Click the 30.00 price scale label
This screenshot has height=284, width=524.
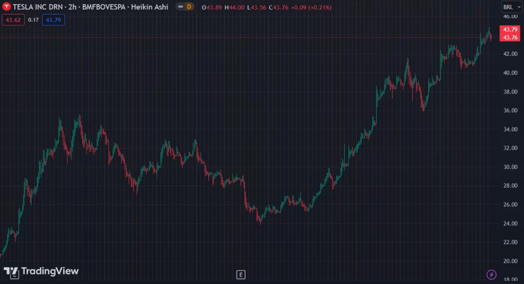pyautogui.click(x=510, y=167)
